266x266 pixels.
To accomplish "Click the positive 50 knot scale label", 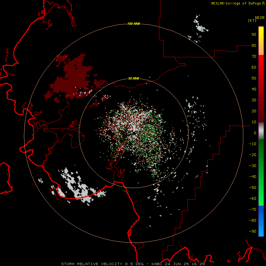I will click(254, 78).
